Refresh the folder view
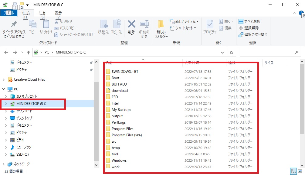The image size is (305, 175). coord(232,52)
